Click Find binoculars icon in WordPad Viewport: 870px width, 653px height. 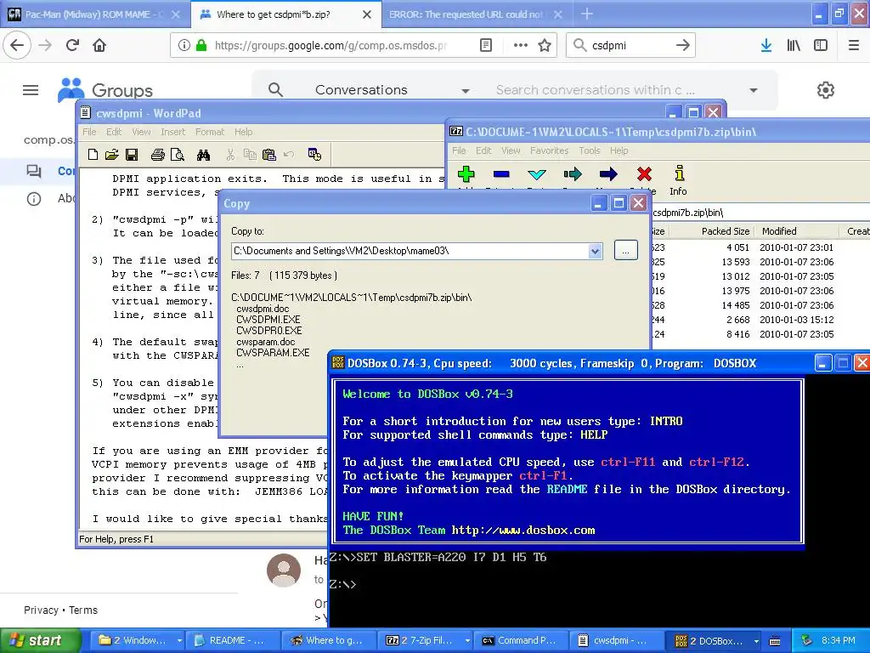(x=203, y=155)
